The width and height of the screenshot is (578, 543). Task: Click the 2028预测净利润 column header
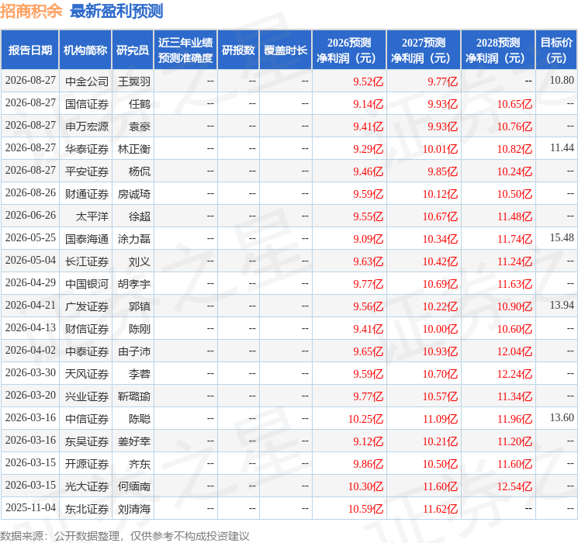point(498,50)
